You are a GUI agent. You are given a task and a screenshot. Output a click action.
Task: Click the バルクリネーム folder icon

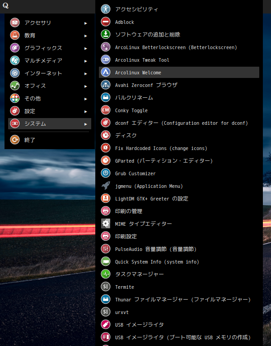tap(106, 97)
